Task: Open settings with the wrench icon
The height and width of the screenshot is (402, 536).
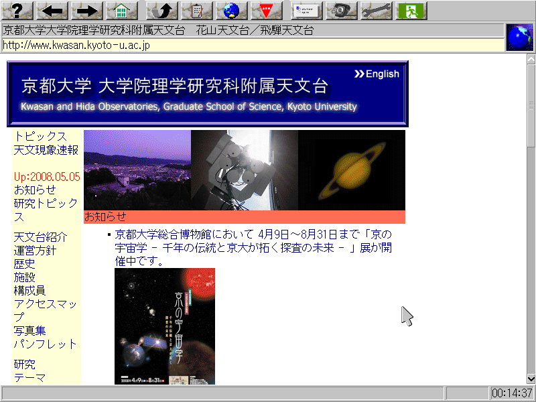Action: (x=377, y=10)
